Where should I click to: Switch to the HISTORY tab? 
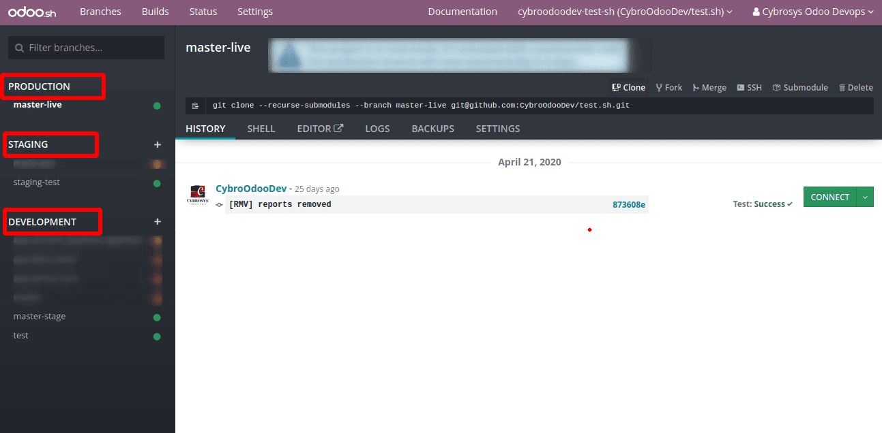[x=205, y=129]
